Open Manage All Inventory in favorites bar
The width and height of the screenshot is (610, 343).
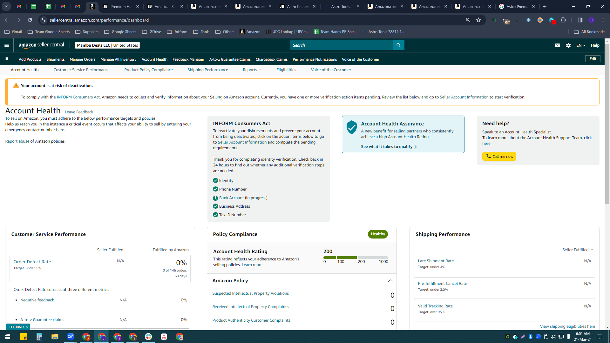coord(118,59)
